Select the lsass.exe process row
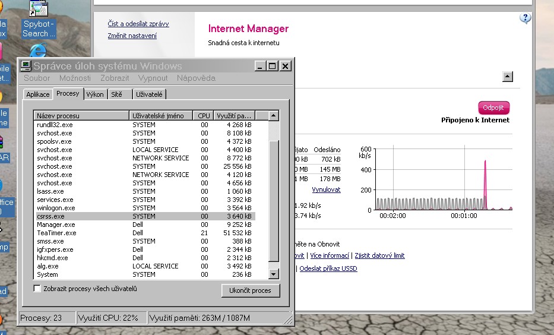Viewport: 554px width, 335px height. 144,191
